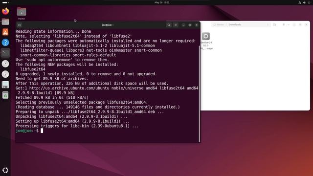This screenshot has width=313, height=176.
Task: Click 'Processing triggers for libc-bin' line
Action: [x=77, y=126]
